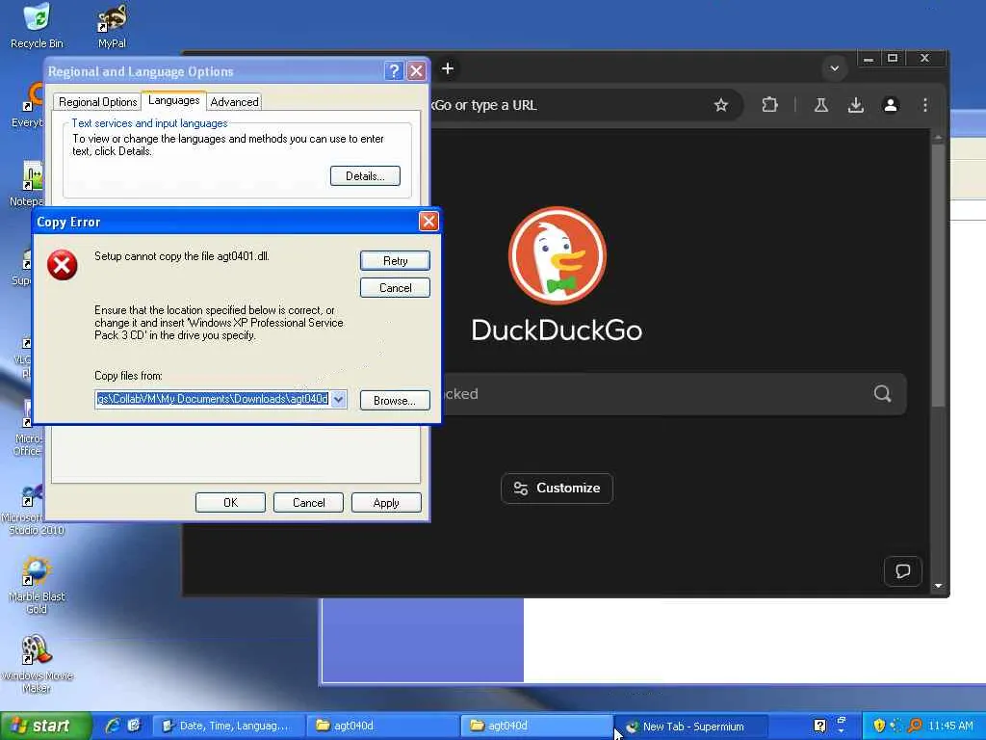Expand the Copy files from dropdown arrow
Image resolution: width=986 pixels, height=740 pixels.
coord(338,399)
